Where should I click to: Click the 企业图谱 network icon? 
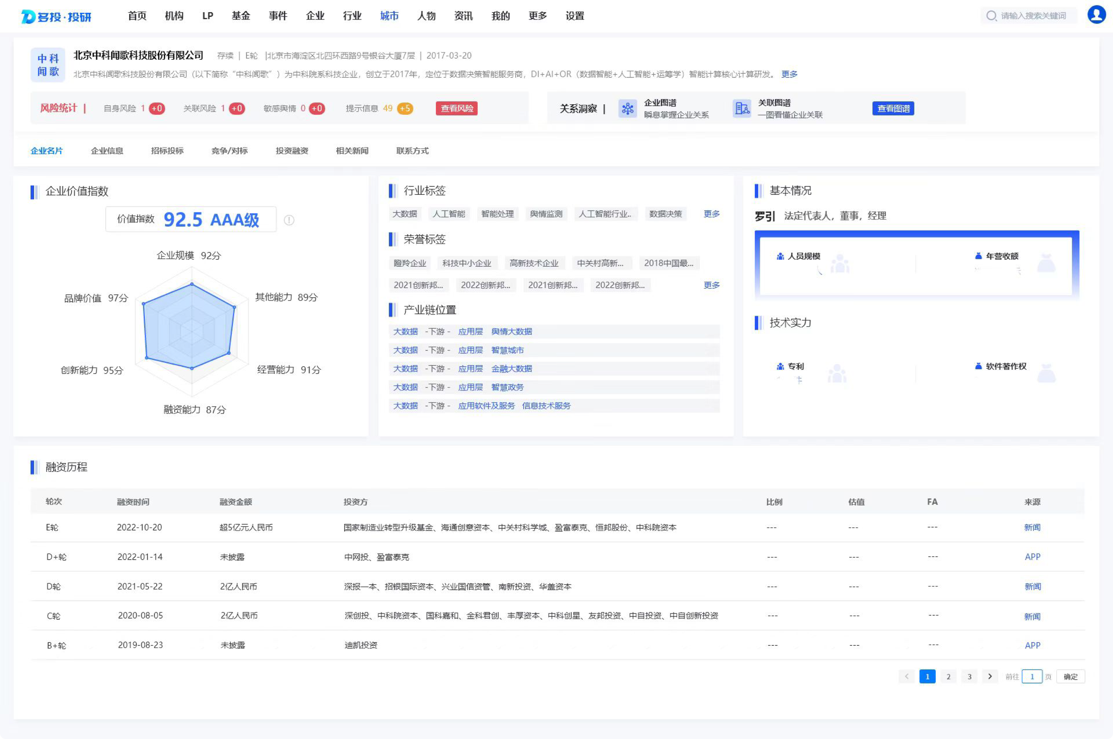(628, 108)
